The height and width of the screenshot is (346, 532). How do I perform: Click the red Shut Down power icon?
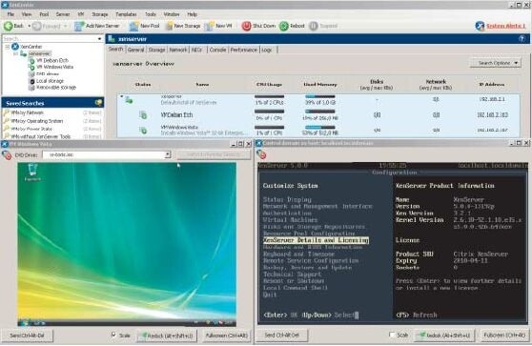[x=246, y=26]
